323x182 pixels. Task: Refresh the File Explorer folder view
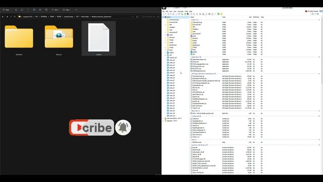(137, 17)
